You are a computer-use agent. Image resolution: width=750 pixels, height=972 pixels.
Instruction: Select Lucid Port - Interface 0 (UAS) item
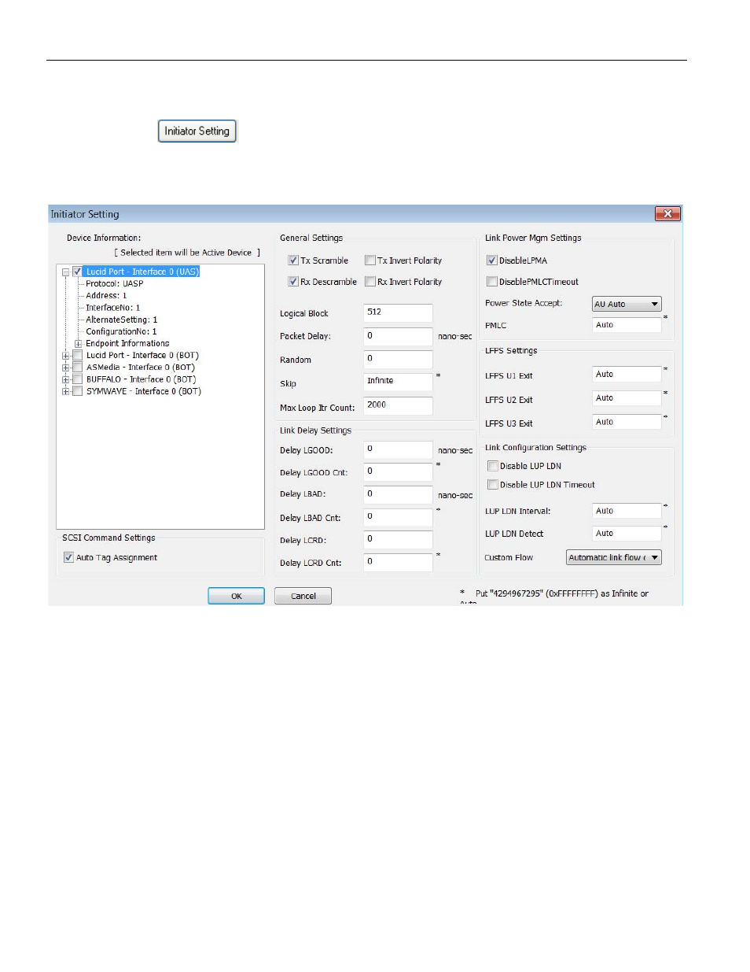(142, 272)
